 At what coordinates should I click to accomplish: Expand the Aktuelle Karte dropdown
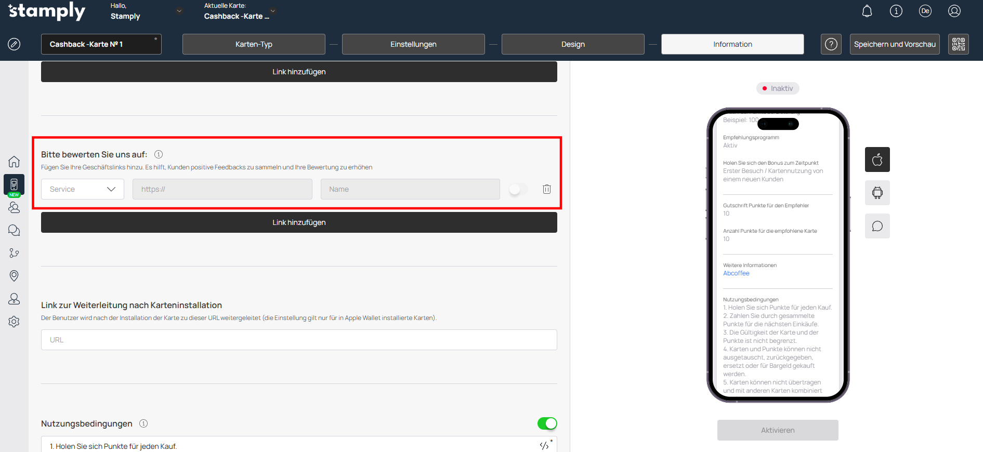[x=273, y=11]
